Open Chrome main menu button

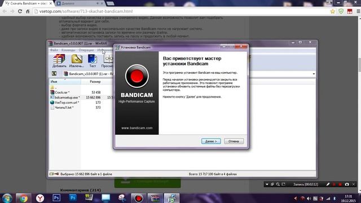[x=358, y=11]
